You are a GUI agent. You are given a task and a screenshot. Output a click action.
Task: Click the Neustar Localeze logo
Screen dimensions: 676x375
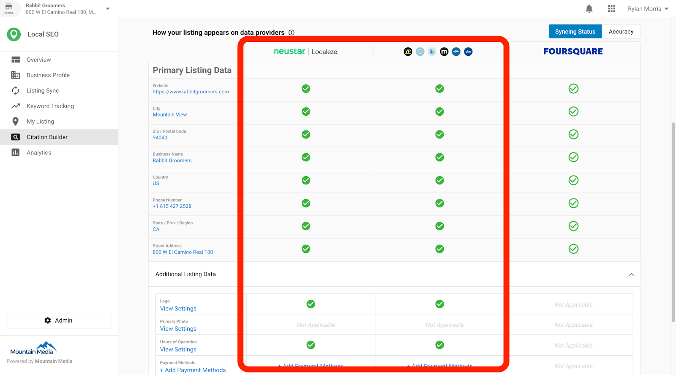(306, 52)
